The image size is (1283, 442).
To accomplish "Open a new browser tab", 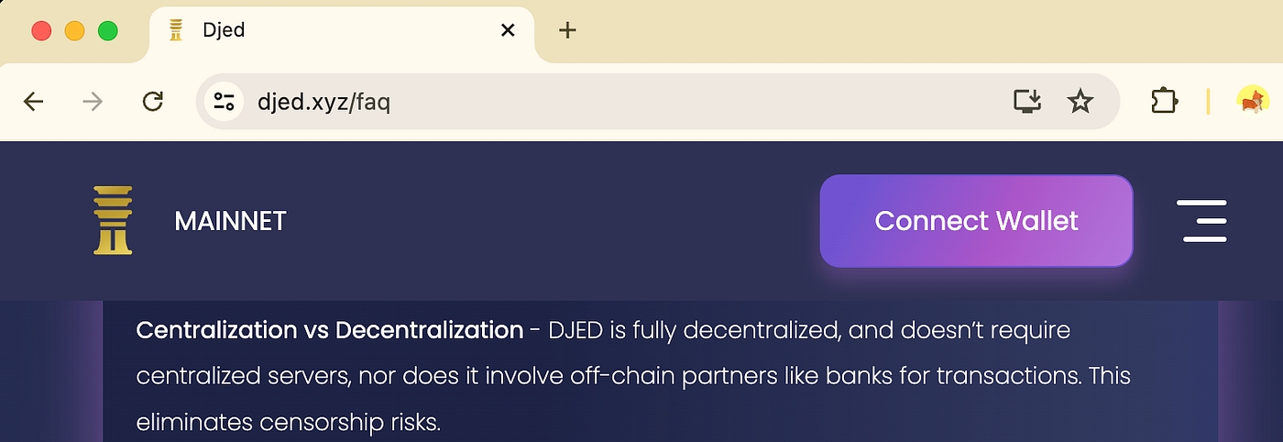I will (x=567, y=30).
